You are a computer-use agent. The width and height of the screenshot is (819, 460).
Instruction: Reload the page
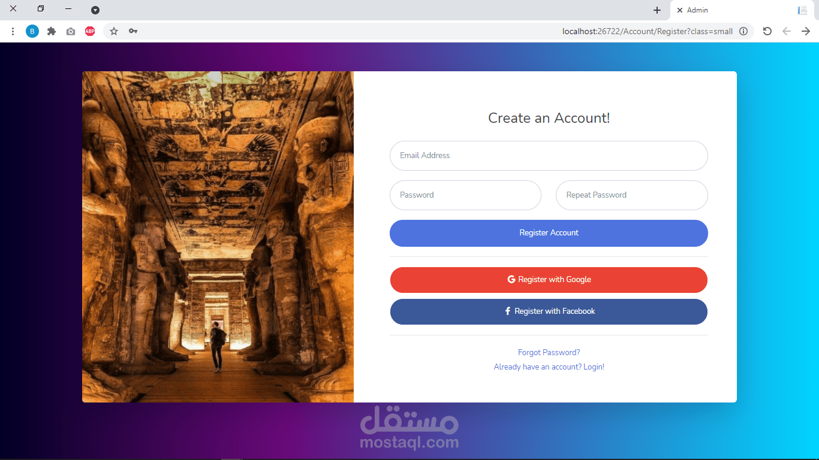pyautogui.click(x=767, y=31)
